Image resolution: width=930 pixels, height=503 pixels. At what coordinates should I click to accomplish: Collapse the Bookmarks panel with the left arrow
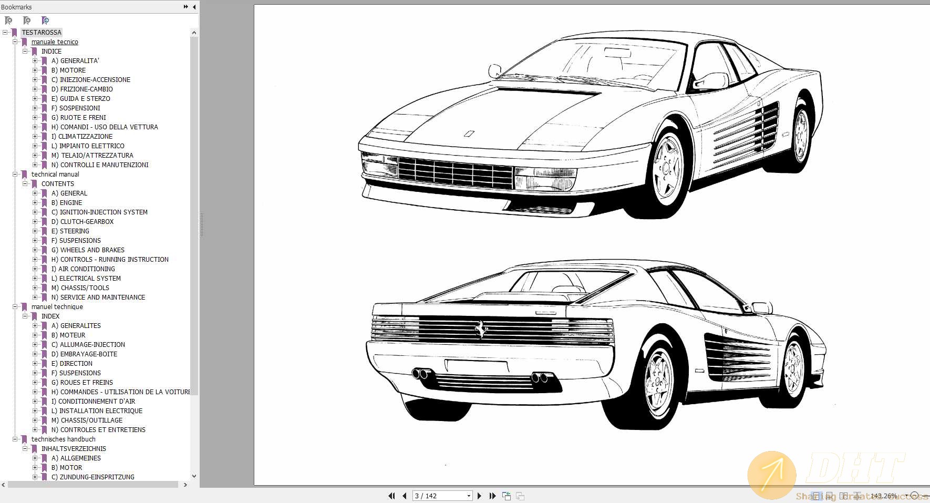[x=194, y=7]
